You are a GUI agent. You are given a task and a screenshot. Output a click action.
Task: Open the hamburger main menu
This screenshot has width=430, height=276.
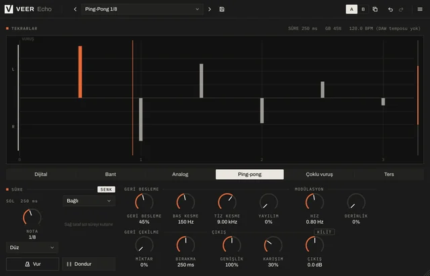tap(419, 9)
